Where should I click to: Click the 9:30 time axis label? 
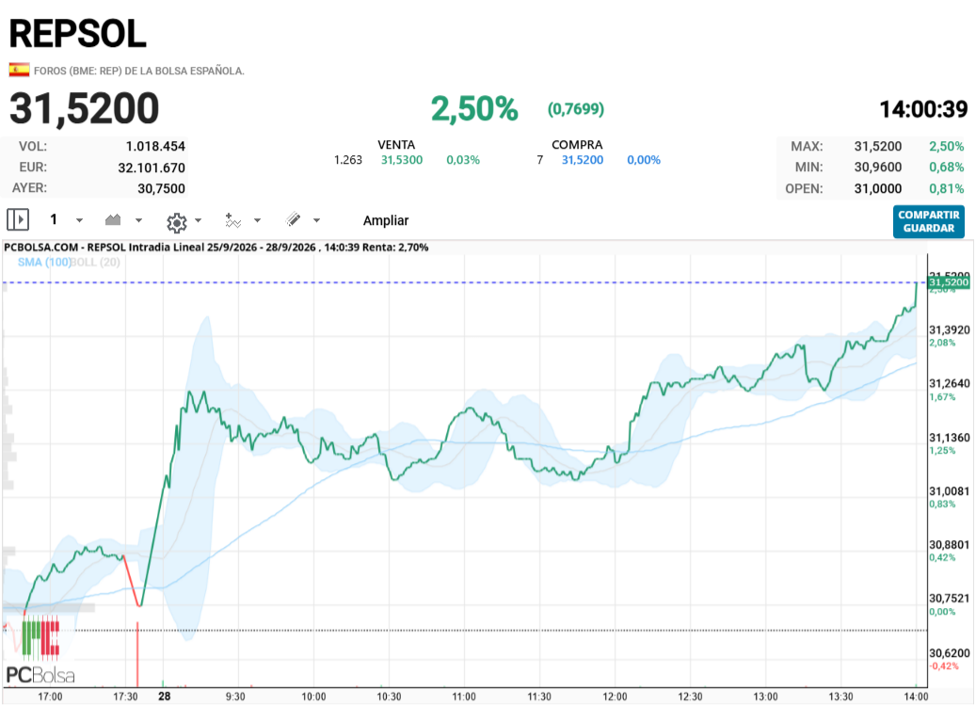(x=235, y=697)
